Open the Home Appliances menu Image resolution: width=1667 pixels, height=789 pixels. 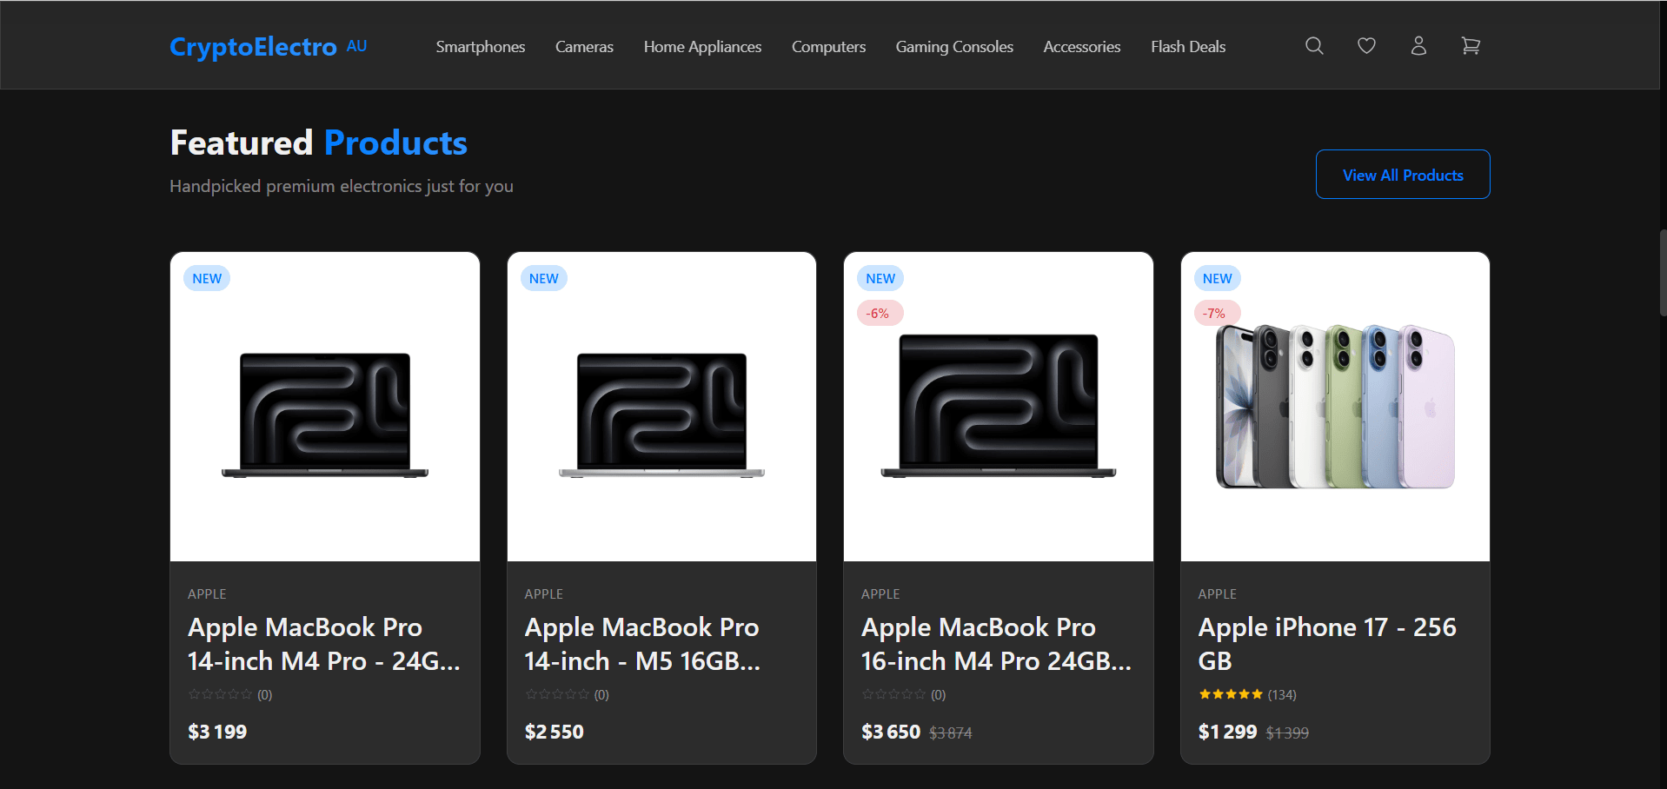click(x=702, y=47)
